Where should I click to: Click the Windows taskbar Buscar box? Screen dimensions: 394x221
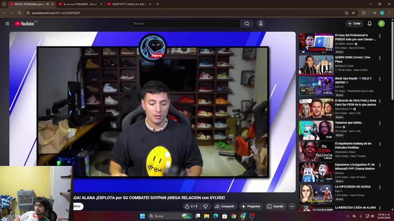(170, 216)
